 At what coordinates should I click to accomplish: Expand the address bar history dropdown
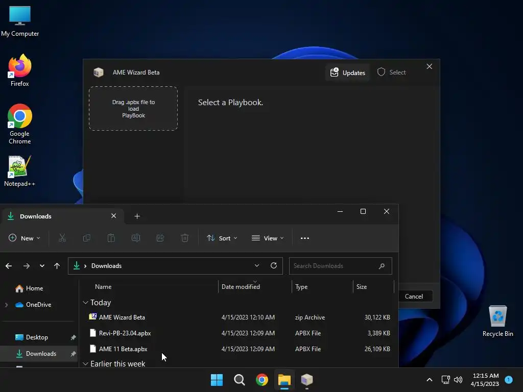point(257,265)
